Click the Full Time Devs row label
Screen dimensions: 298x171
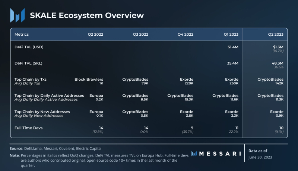(x=27, y=128)
